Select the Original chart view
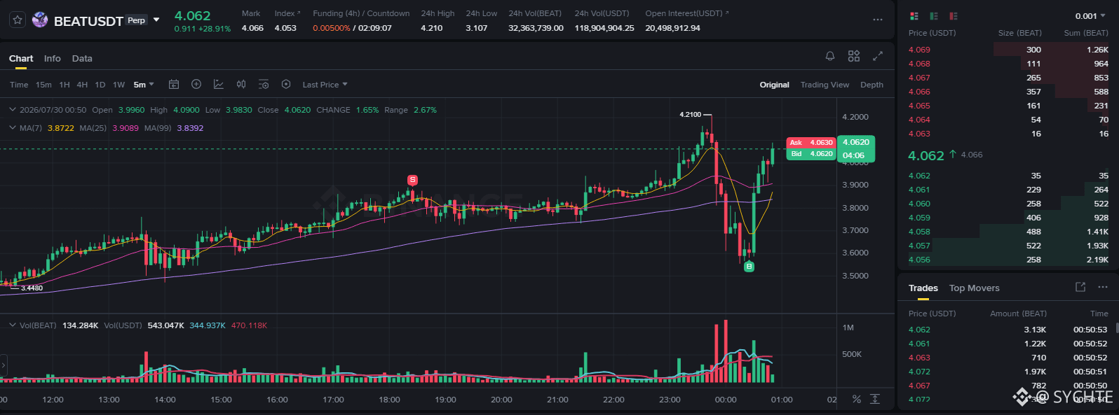Image resolution: width=1119 pixels, height=415 pixels. [774, 85]
